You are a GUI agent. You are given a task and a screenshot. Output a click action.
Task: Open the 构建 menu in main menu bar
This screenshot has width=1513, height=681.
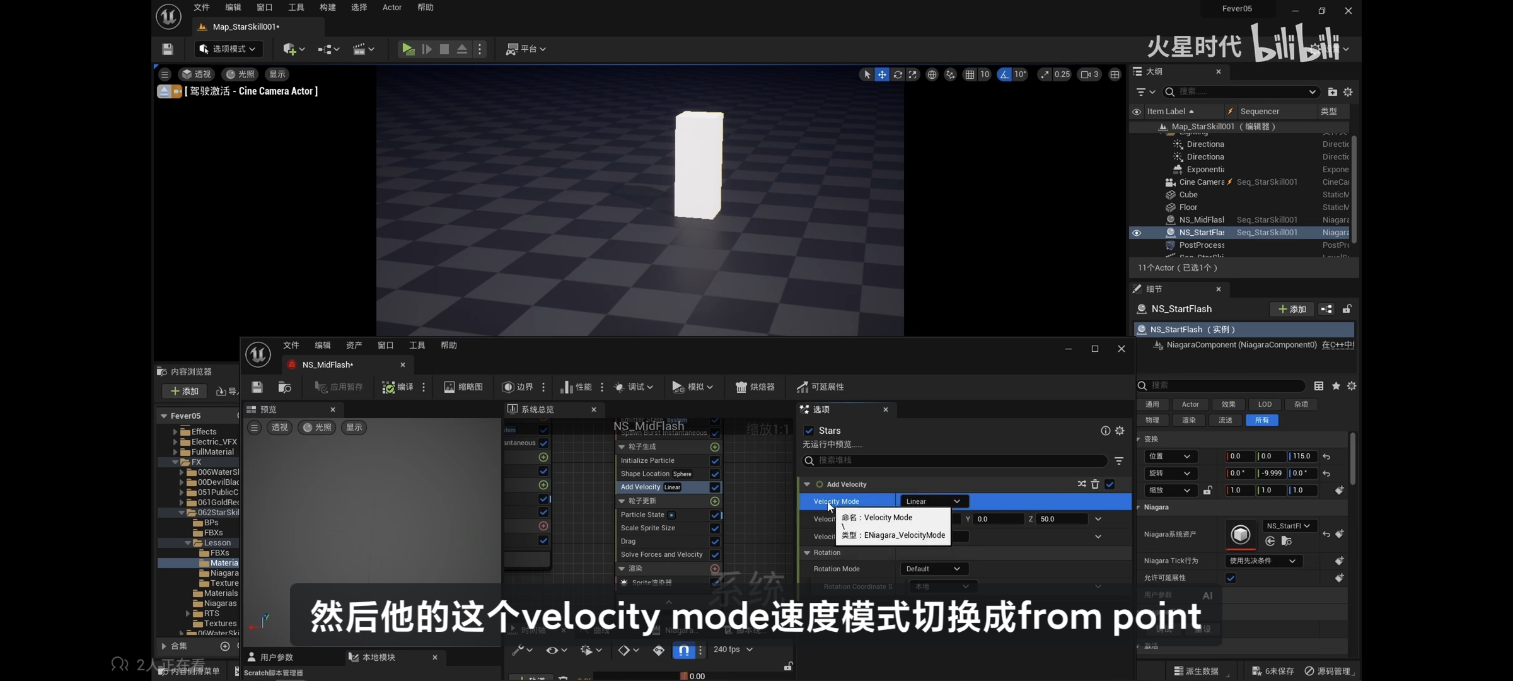(x=327, y=8)
